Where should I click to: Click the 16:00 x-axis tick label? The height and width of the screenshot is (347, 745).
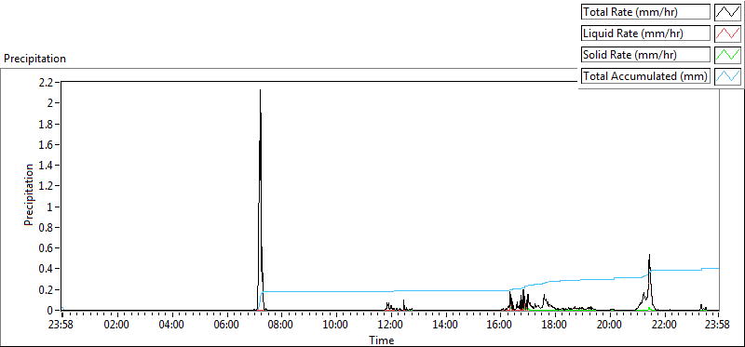500,326
